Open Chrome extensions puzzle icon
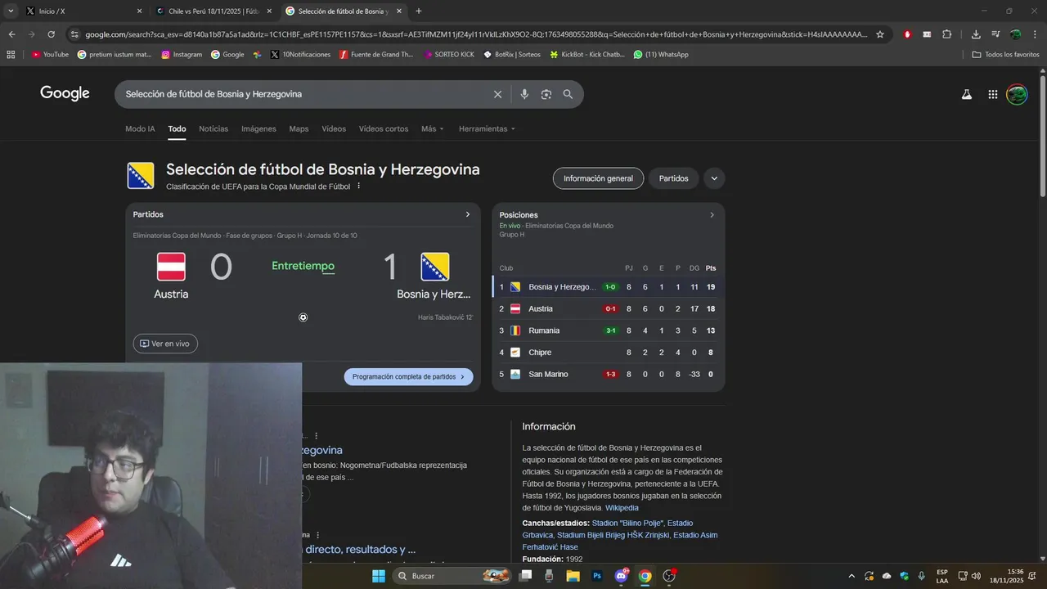 pyautogui.click(x=947, y=34)
